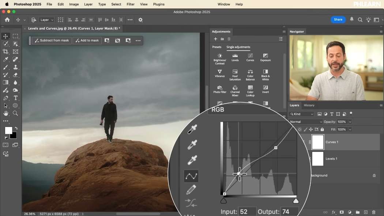
Task: Select the Crop tool
Action: (x=5, y=52)
